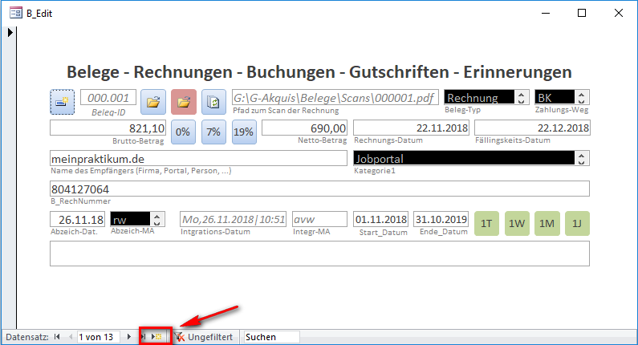Create a new empty record with star arrow
The height and width of the screenshot is (345, 638).
pyautogui.click(x=157, y=337)
